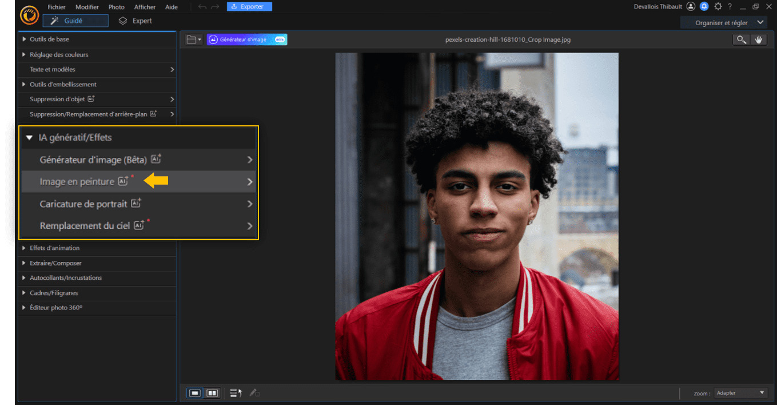The height and width of the screenshot is (405, 777).
Task: Click the user account avatar icon
Action: pyautogui.click(x=691, y=7)
